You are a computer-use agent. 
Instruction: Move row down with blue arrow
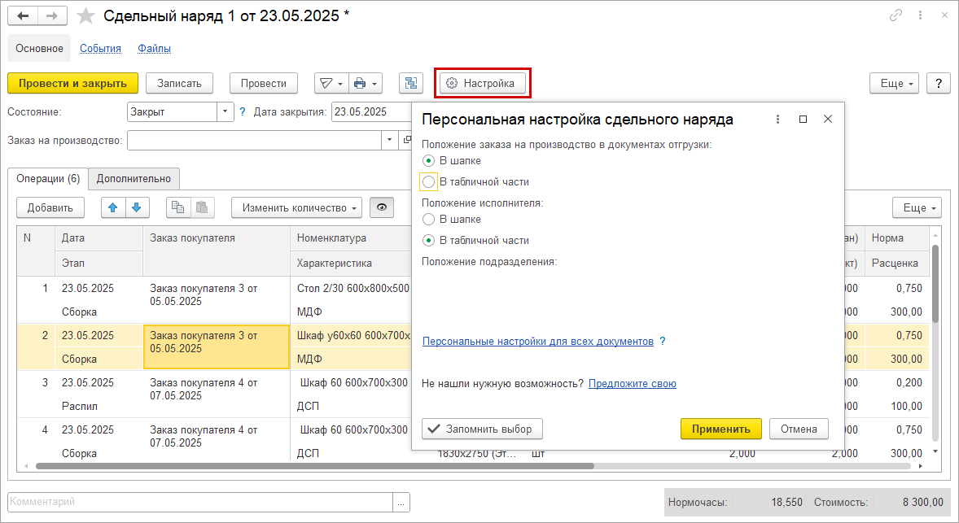pos(137,207)
